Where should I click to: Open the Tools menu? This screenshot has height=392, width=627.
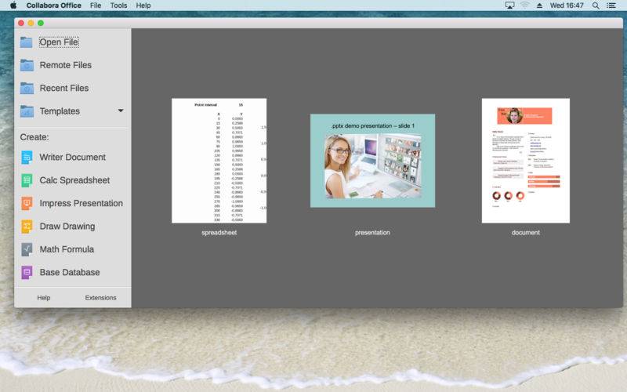point(118,5)
